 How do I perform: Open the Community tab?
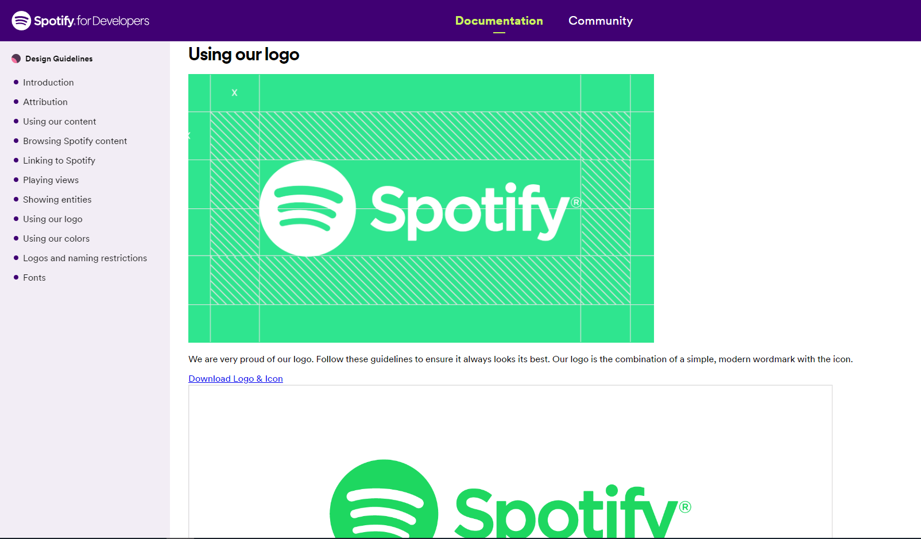pyautogui.click(x=601, y=21)
